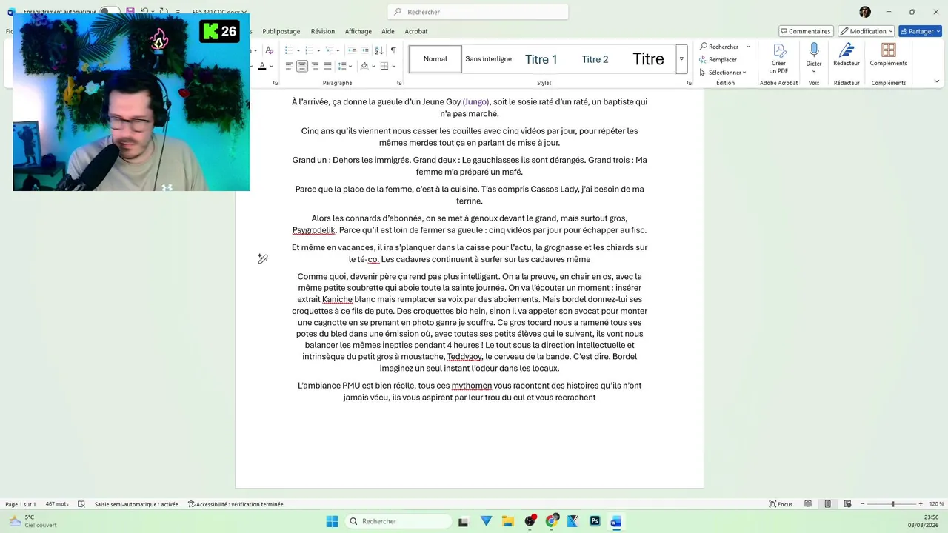Toggle Focus mode in status bar

781,504
